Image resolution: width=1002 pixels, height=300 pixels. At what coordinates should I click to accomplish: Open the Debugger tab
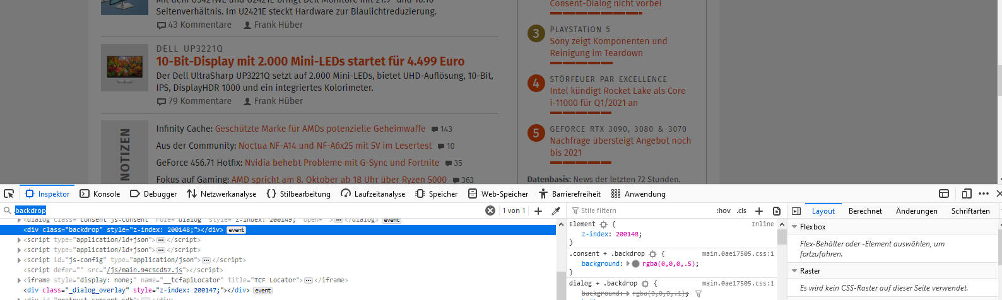tap(153, 193)
